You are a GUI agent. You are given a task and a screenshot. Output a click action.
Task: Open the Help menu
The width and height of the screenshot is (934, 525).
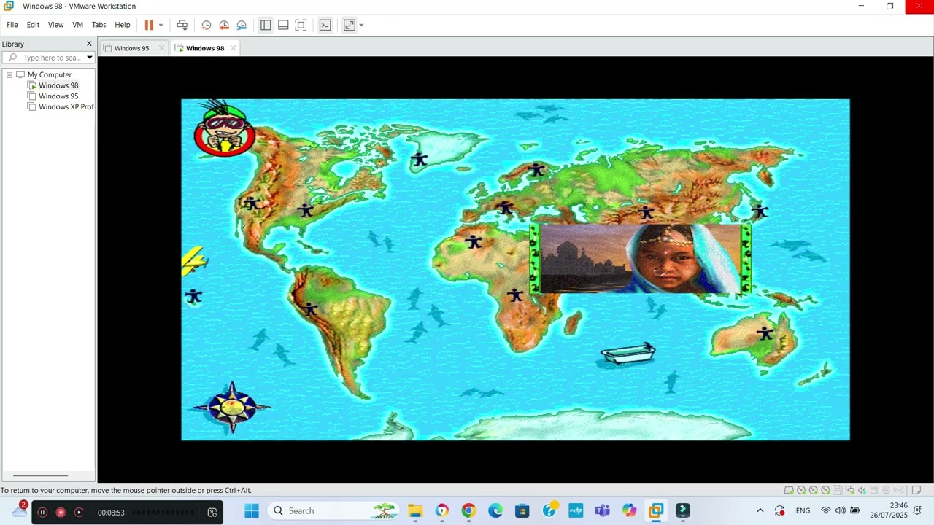(x=123, y=25)
